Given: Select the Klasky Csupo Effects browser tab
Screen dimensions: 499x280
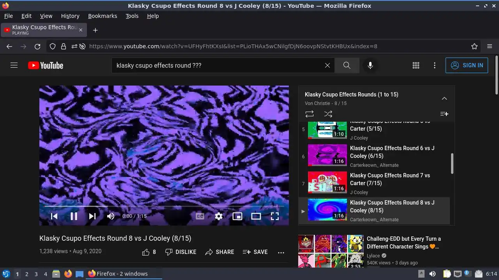Looking at the screenshot, I should point(44,30).
